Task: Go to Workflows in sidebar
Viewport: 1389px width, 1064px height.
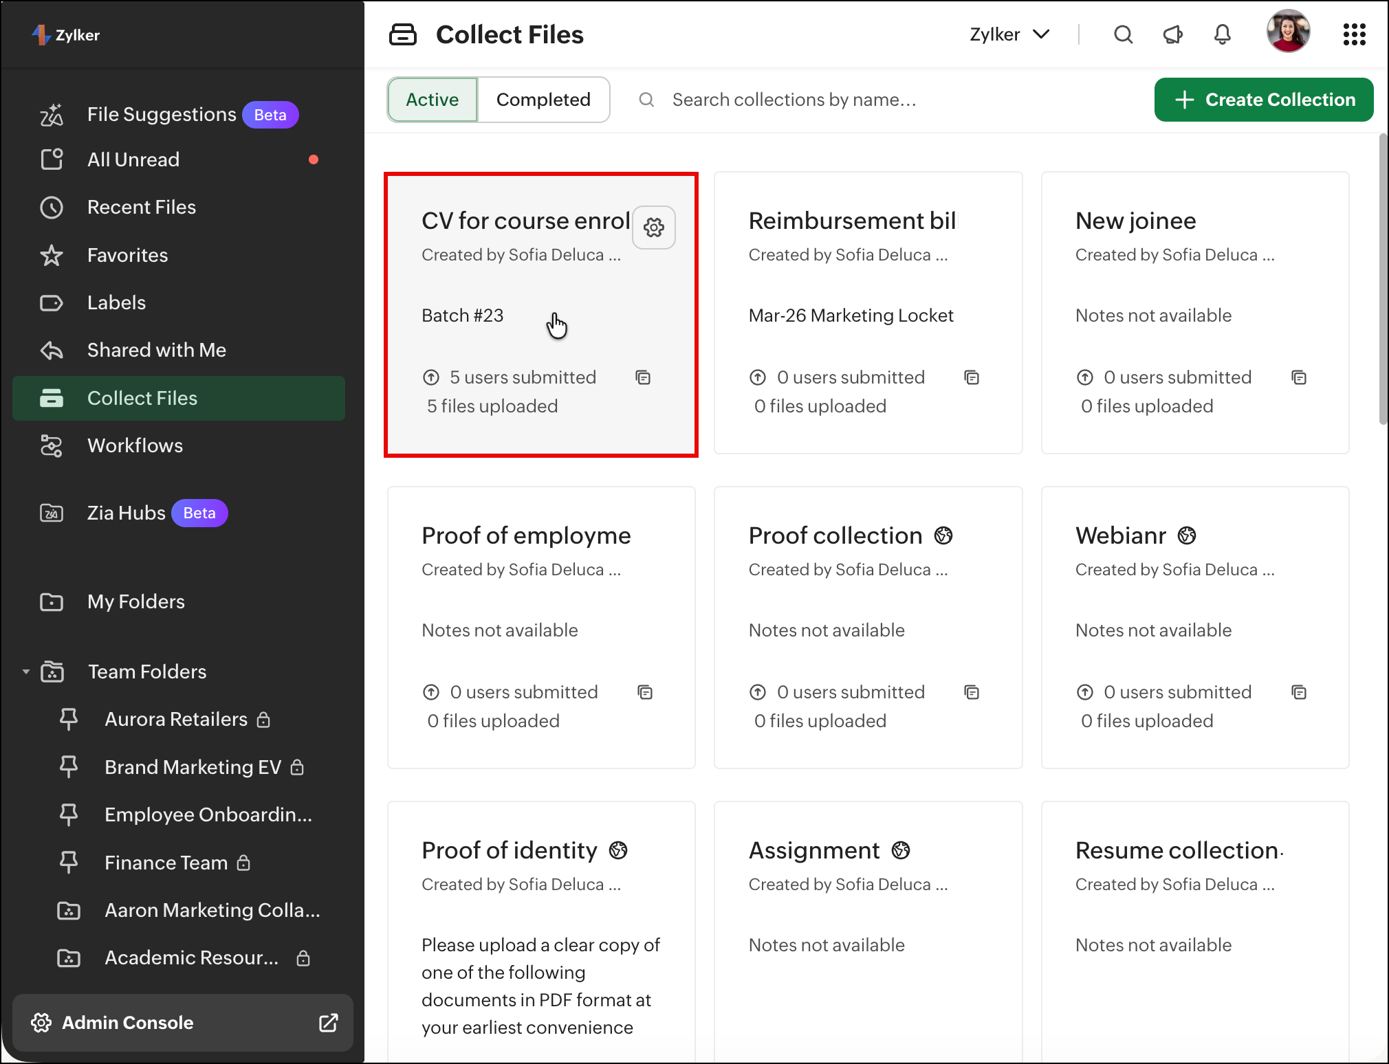Action: 135,445
